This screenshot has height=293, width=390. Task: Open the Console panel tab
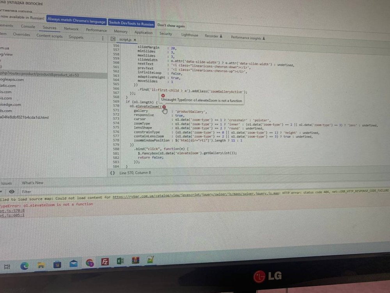point(28,27)
